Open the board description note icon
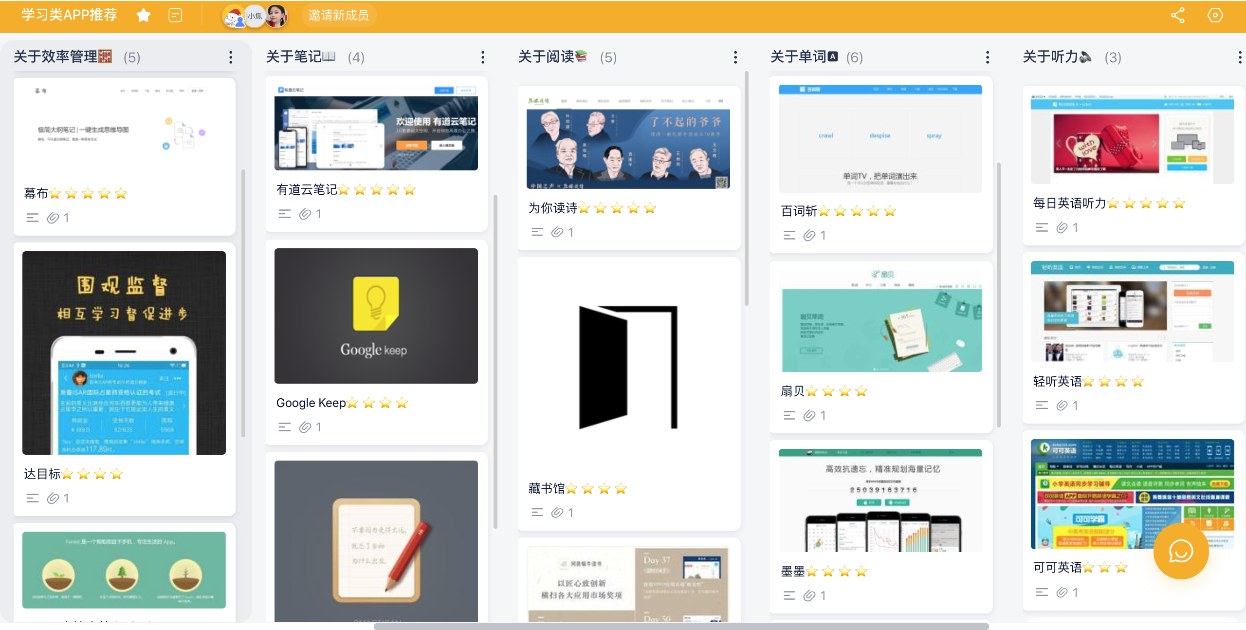The height and width of the screenshot is (630, 1246). click(175, 16)
